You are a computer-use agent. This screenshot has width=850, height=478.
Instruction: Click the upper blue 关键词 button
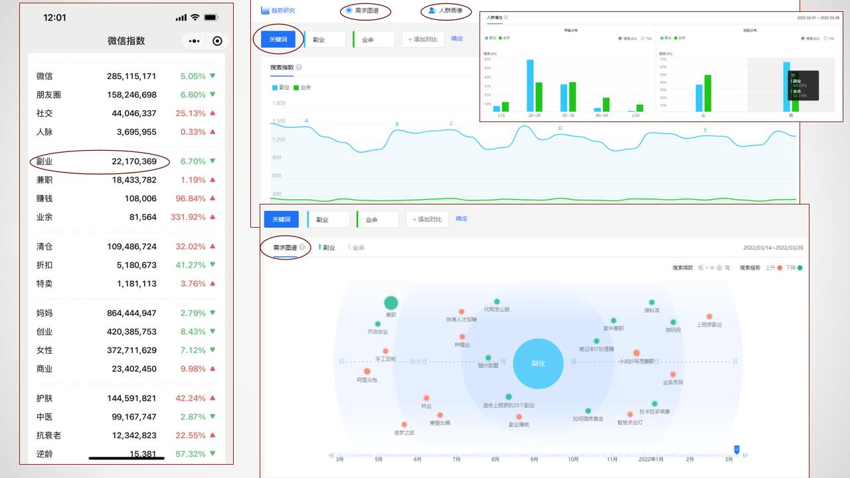tap(278, 39)
